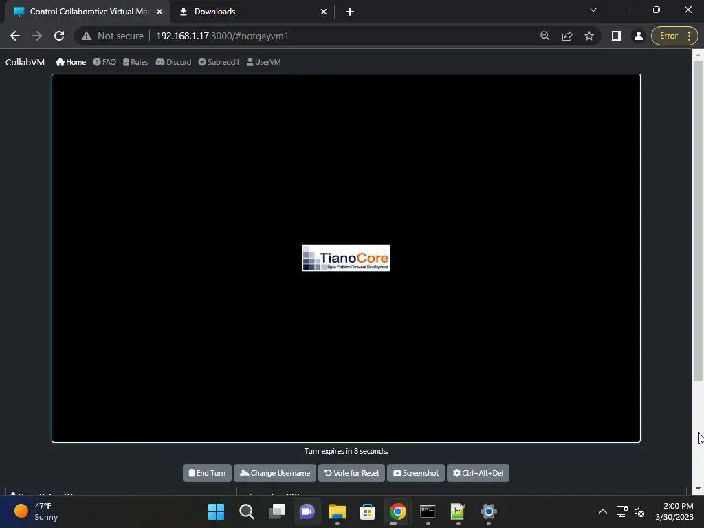Viewport: 704px width, 528px height.
Task: Click the Not secure warning icon
Action: (x=86, y=36)
